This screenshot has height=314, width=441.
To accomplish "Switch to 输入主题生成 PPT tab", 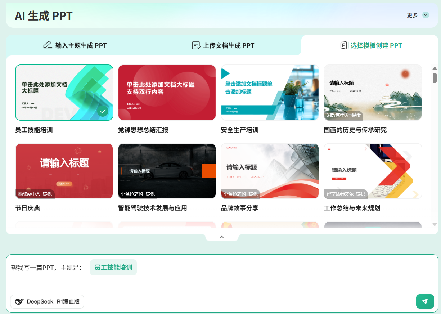I will pyautogui.click(x=75, y=46).
